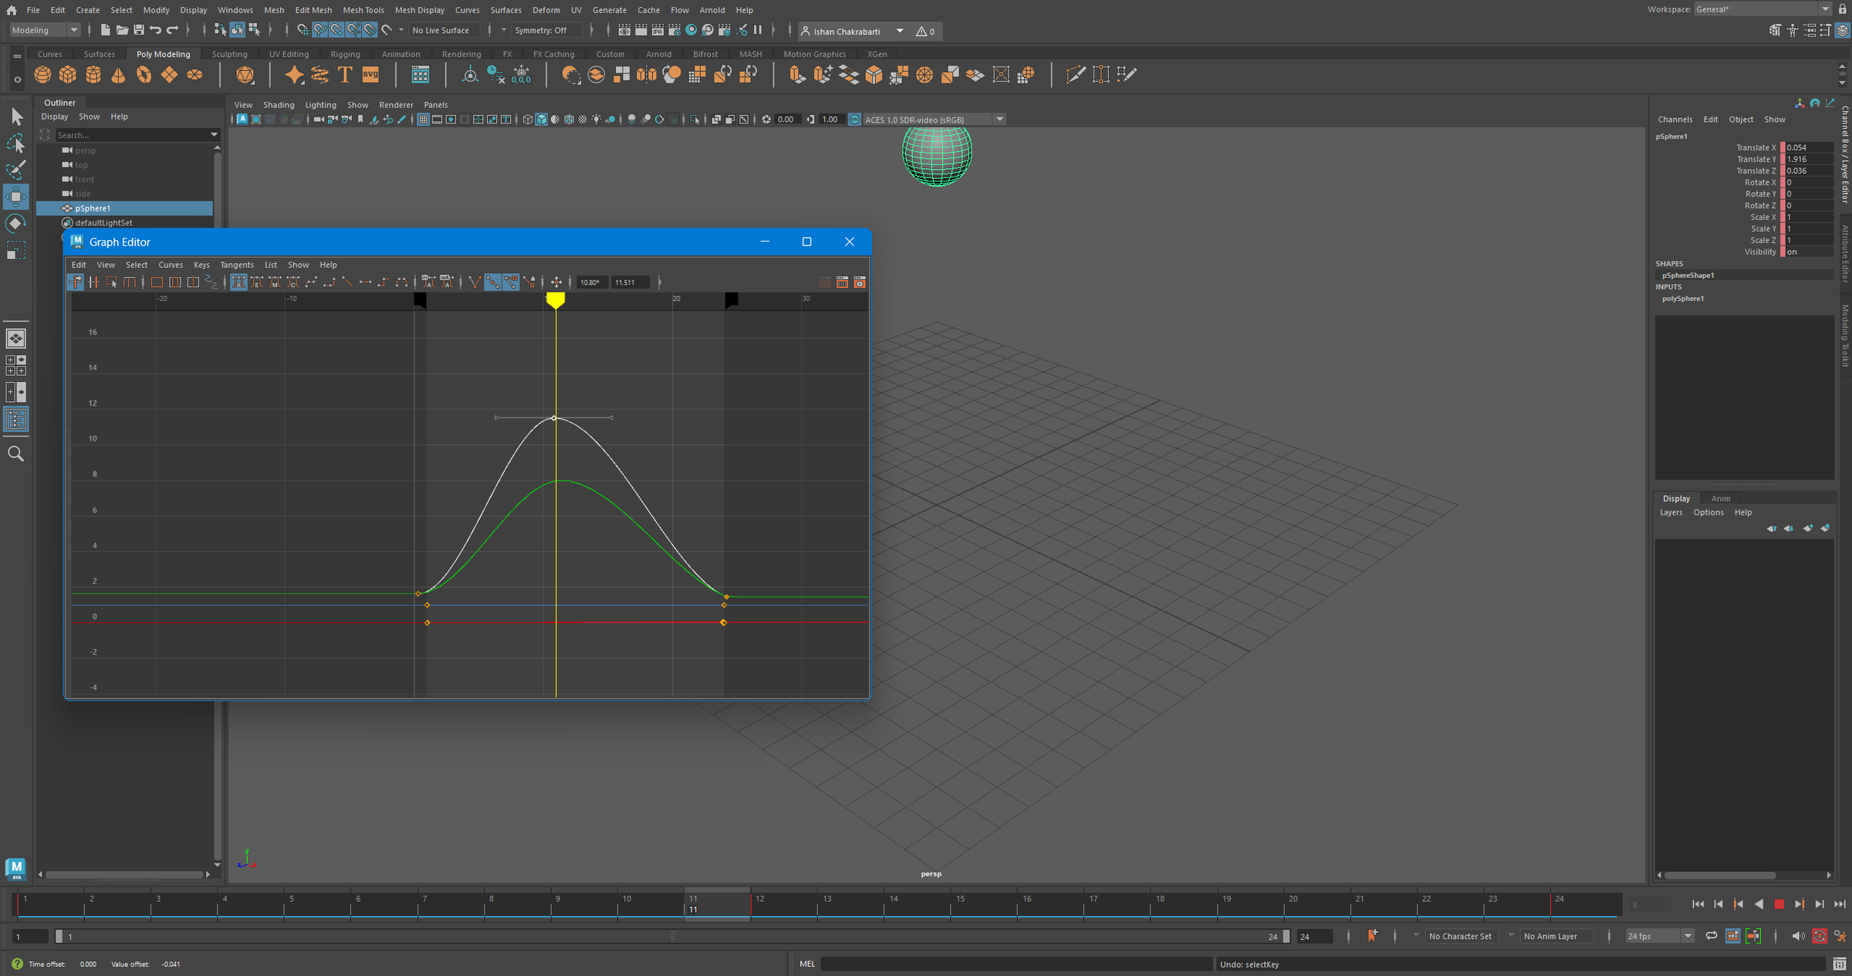1852x976 pixels.
Task: Click the polygon Type tool T icon
Action: pos(345,75)
